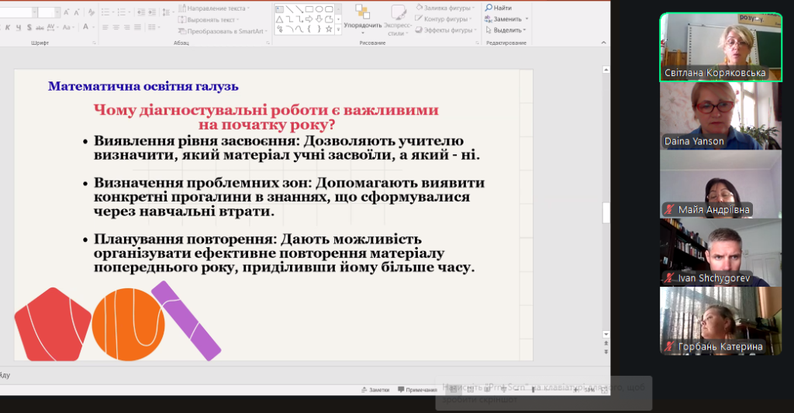Toggle underline formatting (Ч)

(x=19, y=27)
